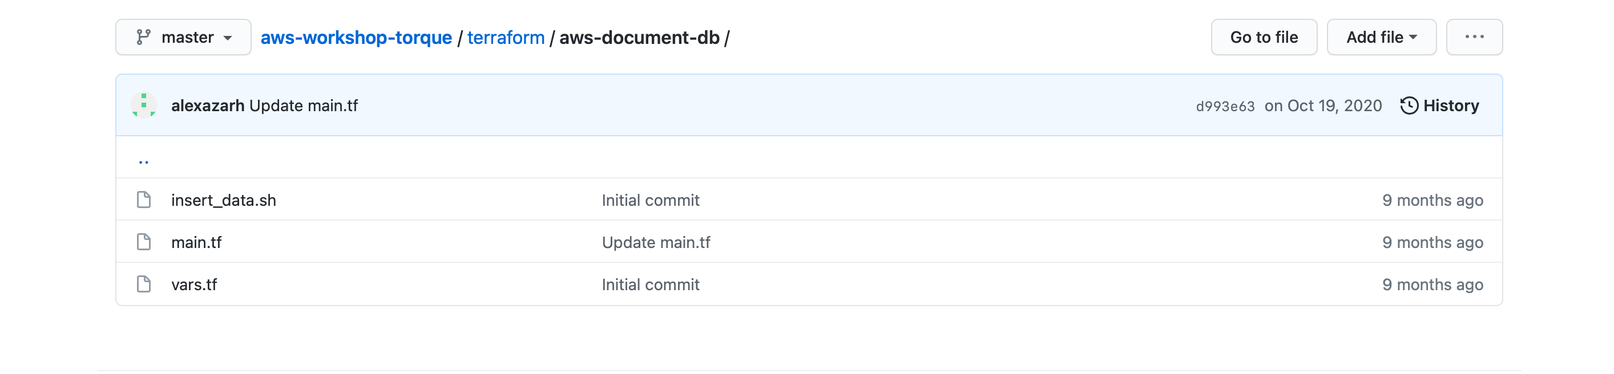Click the History clock icon
Screen dimensions: 1614x374
[x=1409, y=105]
